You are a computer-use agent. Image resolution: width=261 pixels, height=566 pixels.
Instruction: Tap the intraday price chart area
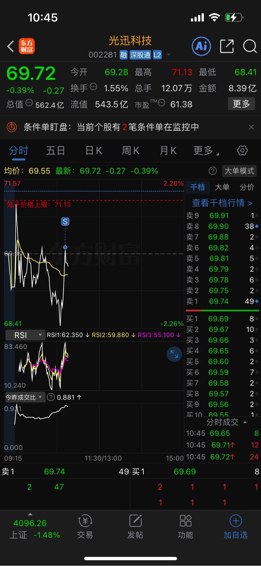click(x=94, y=254)
